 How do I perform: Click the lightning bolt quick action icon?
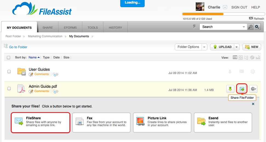pyautogui.click(x=195, y=27)
